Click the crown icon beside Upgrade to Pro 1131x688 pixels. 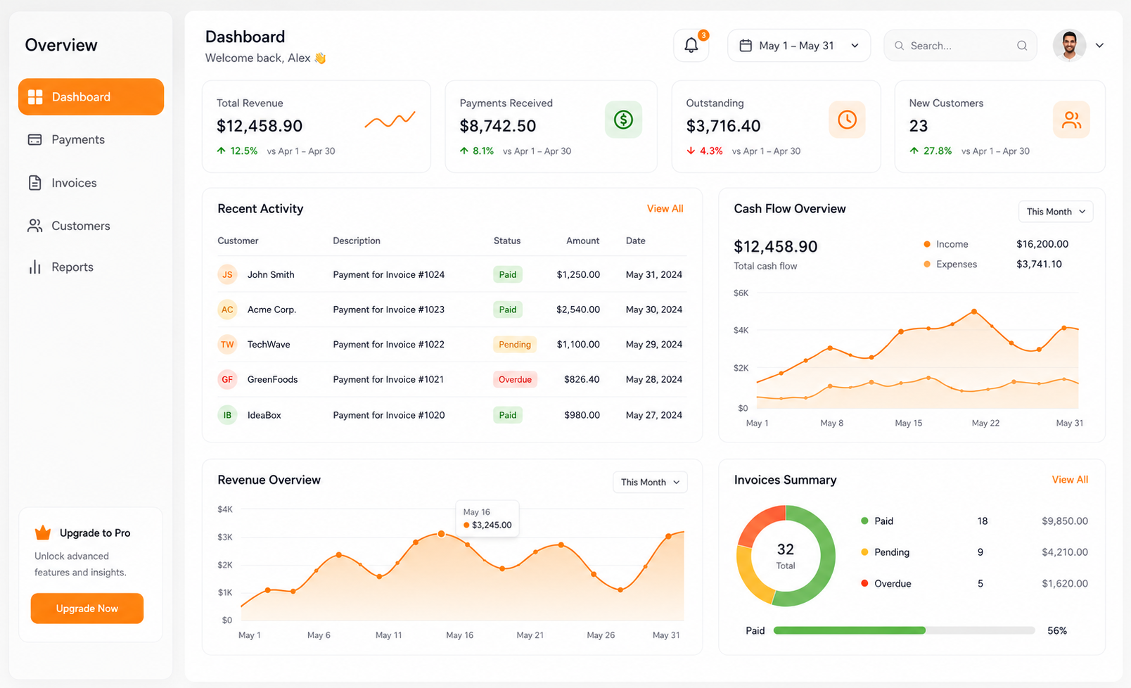pyautogui.click(x=43, y=533)
